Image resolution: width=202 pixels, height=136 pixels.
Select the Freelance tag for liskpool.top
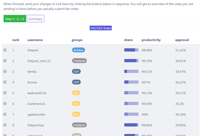79,125
